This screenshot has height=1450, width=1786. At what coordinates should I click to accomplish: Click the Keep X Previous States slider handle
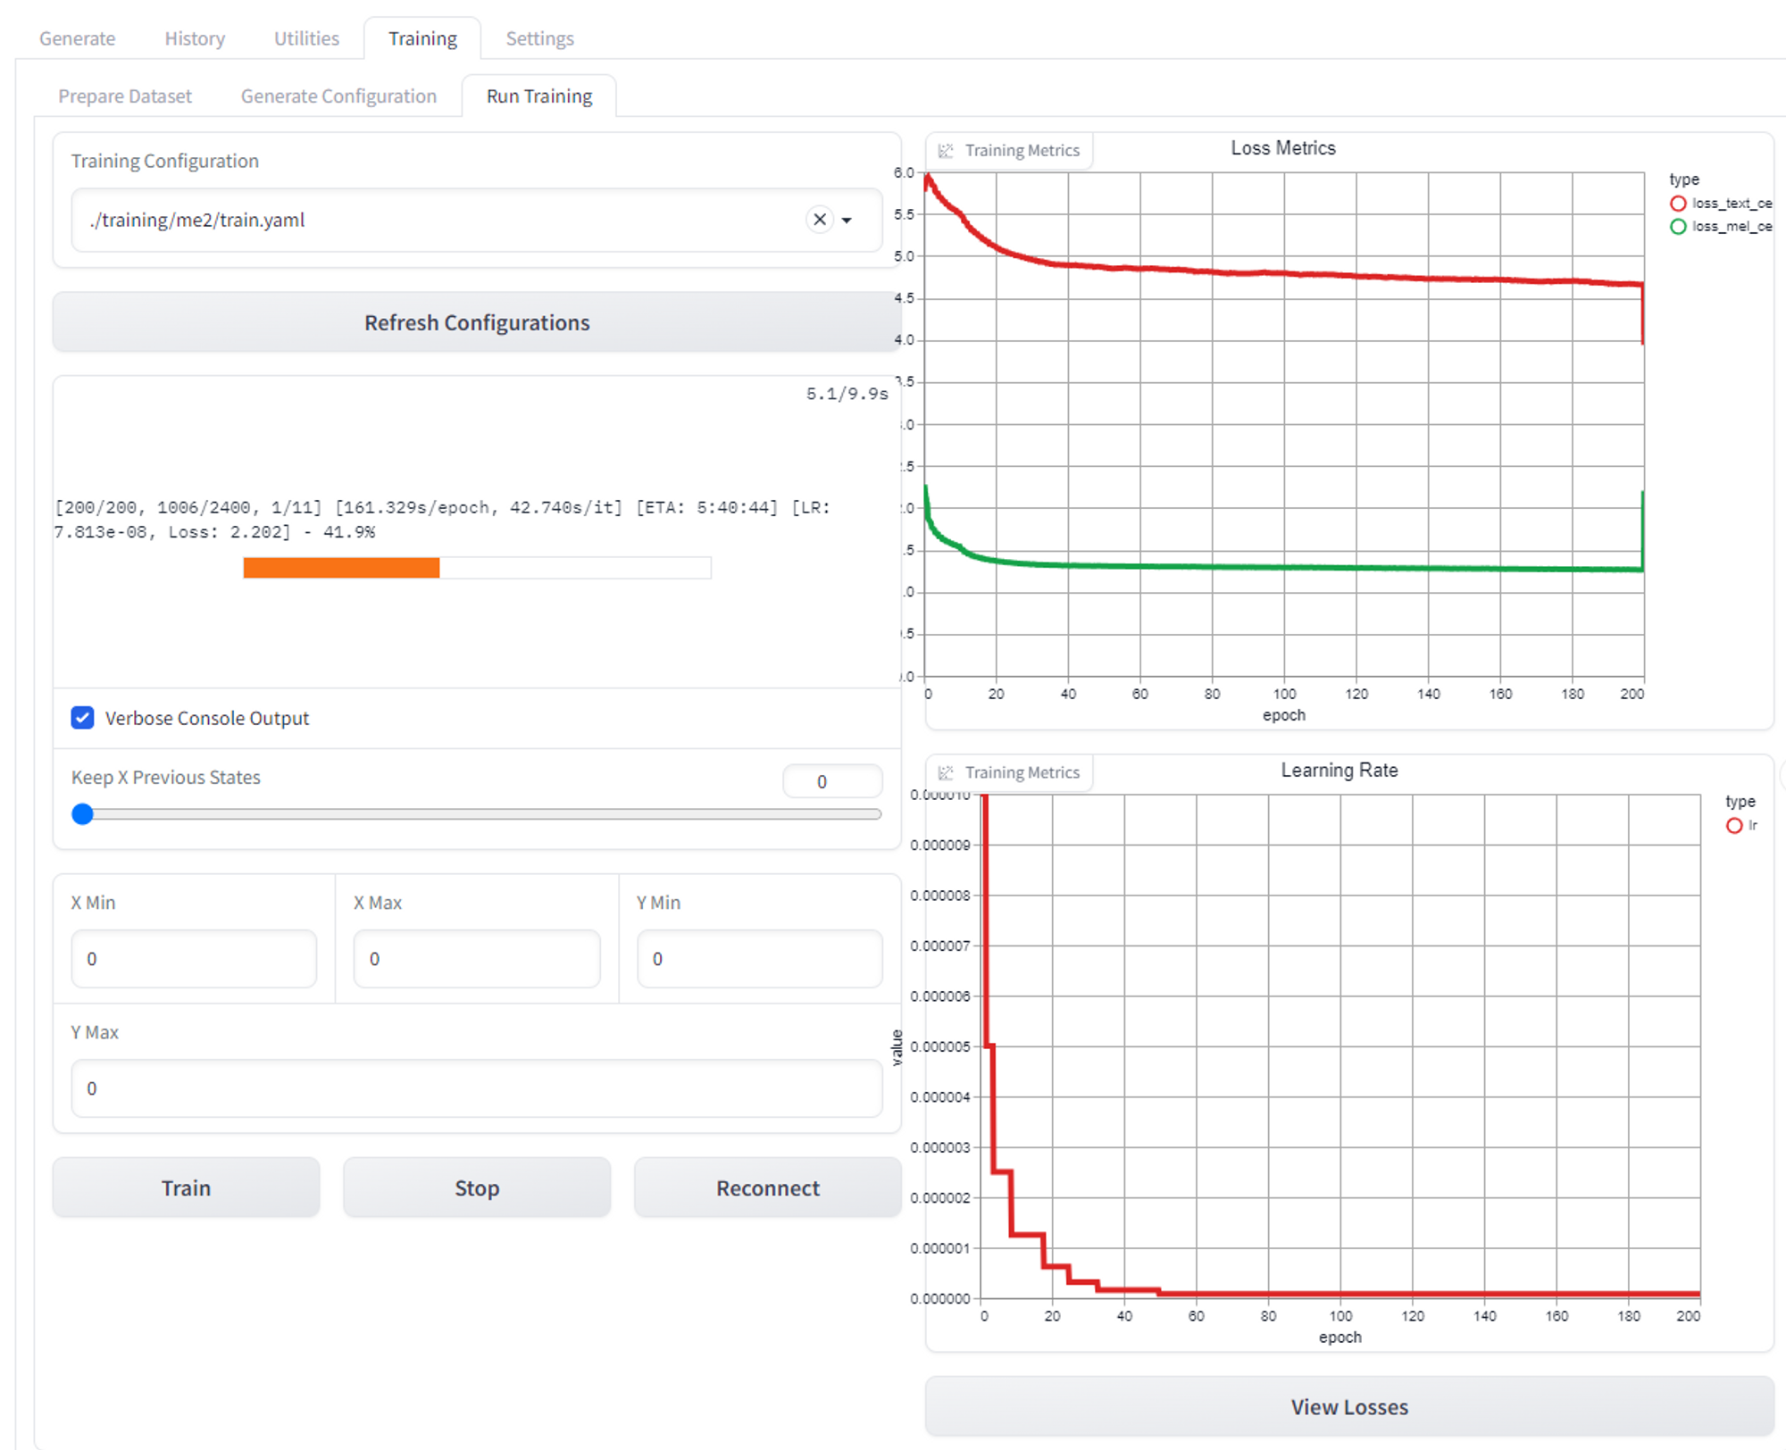click(82, 814)
